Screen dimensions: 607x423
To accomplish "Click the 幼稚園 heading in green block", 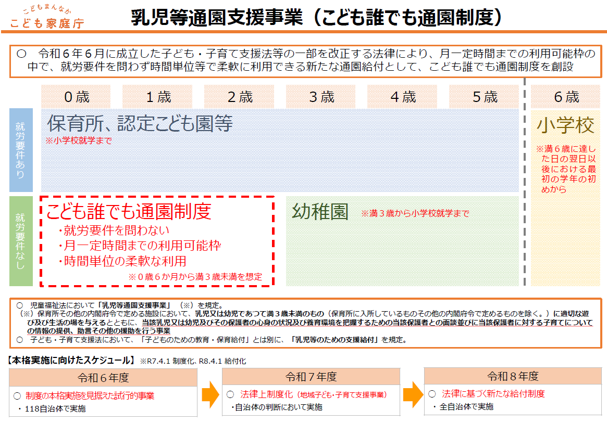I will click(x=320, y=211).
